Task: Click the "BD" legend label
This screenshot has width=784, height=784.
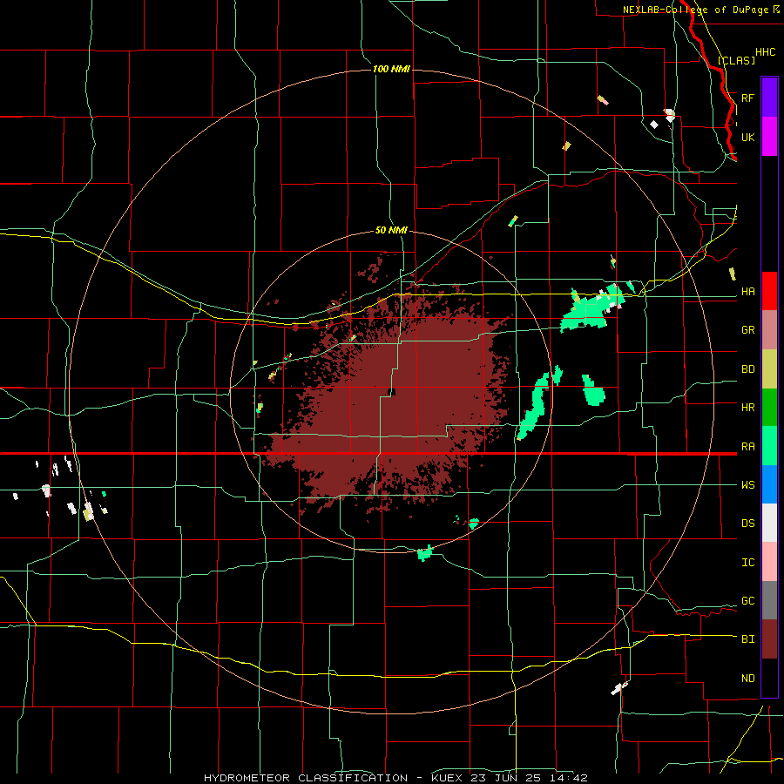Action: tap(747, 369)
